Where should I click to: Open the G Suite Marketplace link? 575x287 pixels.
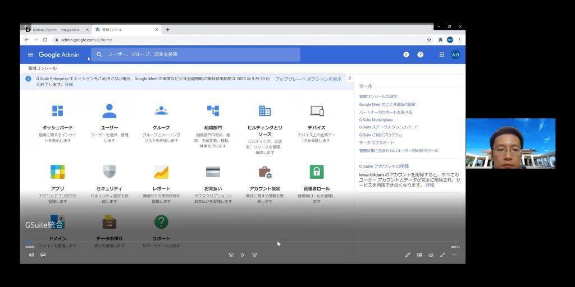tap(376, 120)
